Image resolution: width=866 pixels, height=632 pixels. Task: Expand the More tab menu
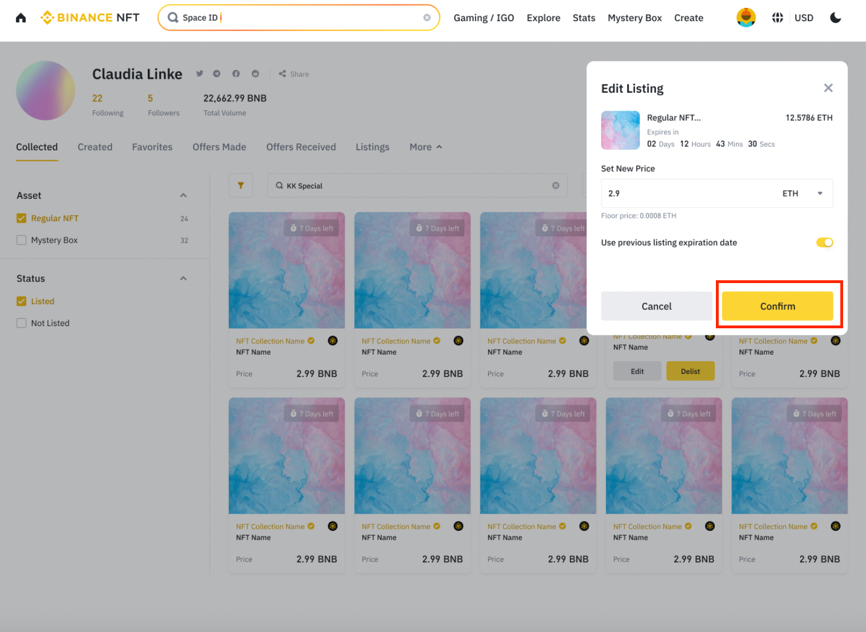click(425, 147)
